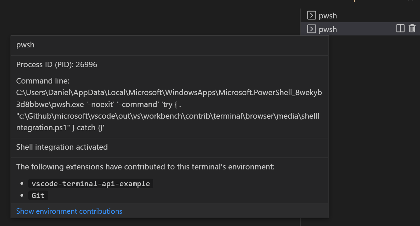Viewport: 420px width, 226px height.
Task: Click the pwsh title in the hover header
Action: 25,45
